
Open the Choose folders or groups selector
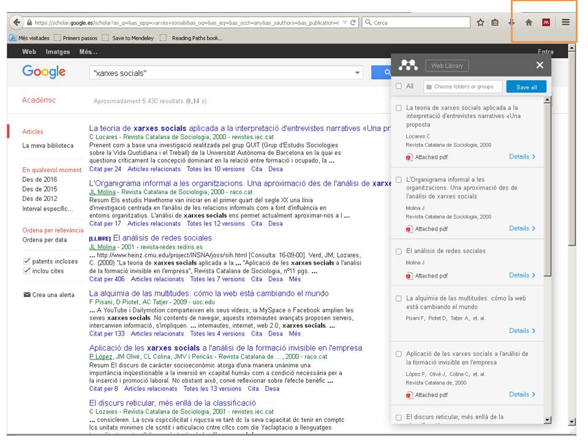pos(463,86)
